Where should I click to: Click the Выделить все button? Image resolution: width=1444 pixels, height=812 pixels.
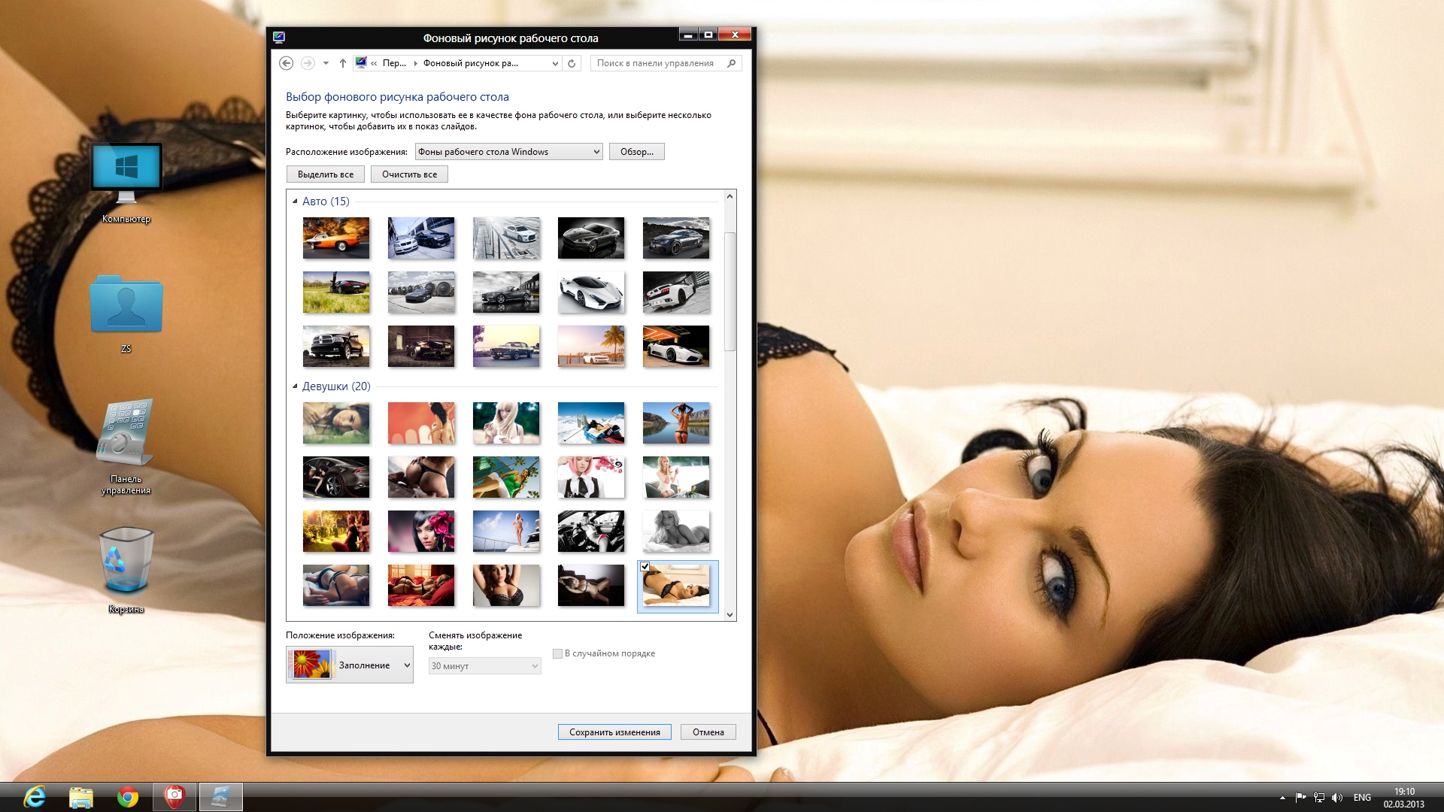coord(326,174)
